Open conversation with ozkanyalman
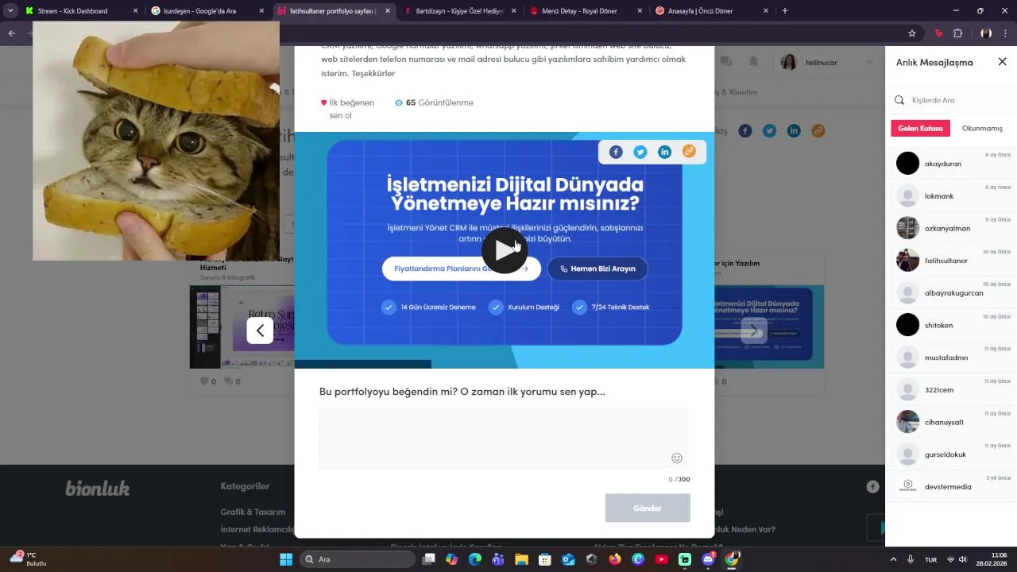Viewport: 1017px width, 572px height. (951, 228)
